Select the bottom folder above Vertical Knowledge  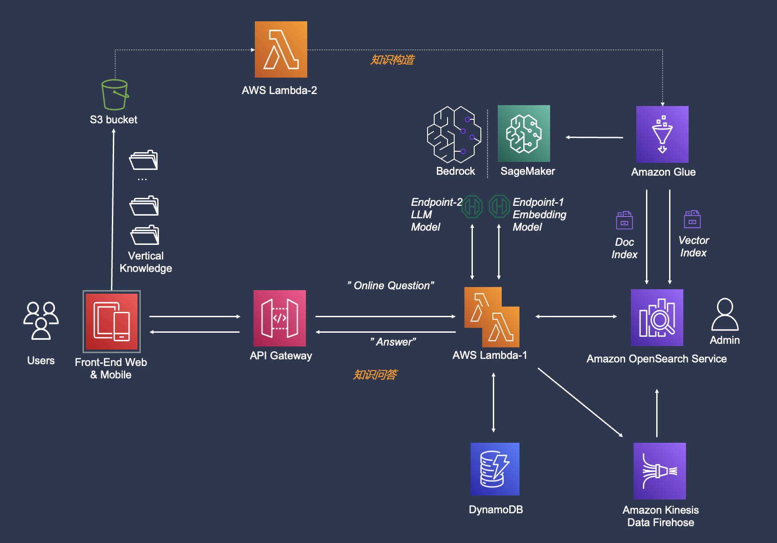point(145,235)
